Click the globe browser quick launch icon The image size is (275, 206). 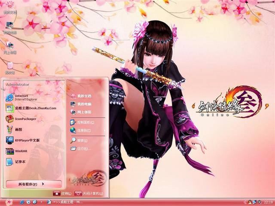(x=28, y=202)
